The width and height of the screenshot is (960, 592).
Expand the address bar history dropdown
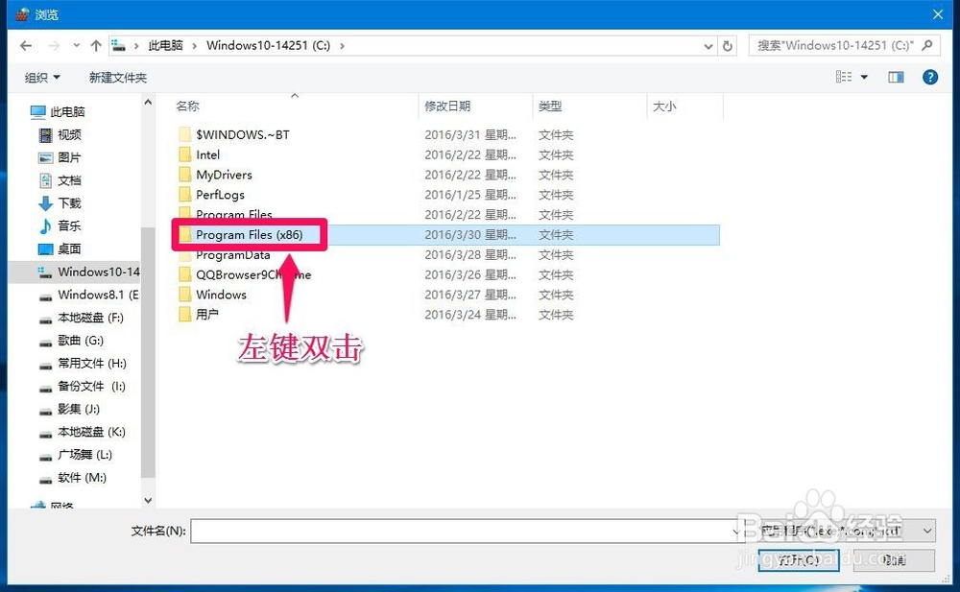tap(708, 45)
